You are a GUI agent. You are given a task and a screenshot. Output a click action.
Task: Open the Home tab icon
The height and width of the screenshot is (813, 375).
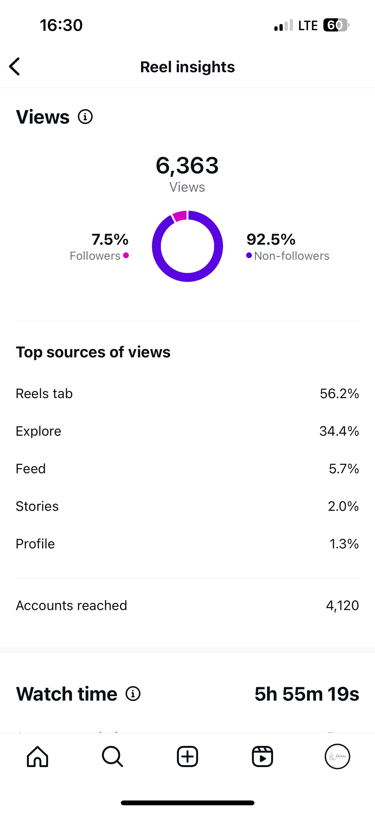click(x=37, y=756)
